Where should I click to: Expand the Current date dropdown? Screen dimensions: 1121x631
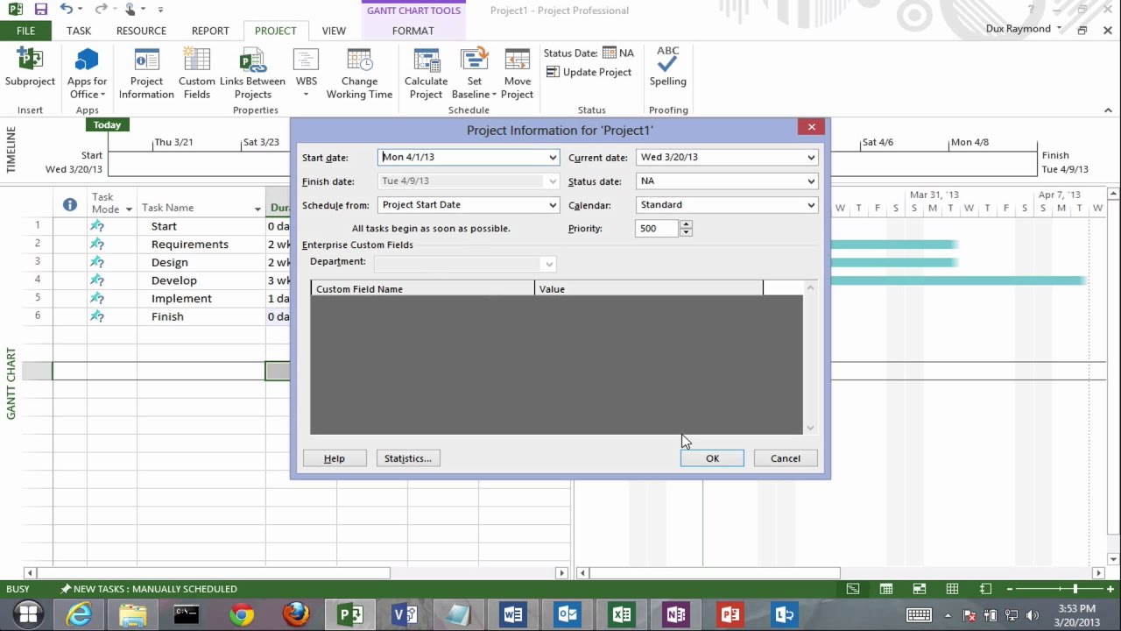coord(811,158)
